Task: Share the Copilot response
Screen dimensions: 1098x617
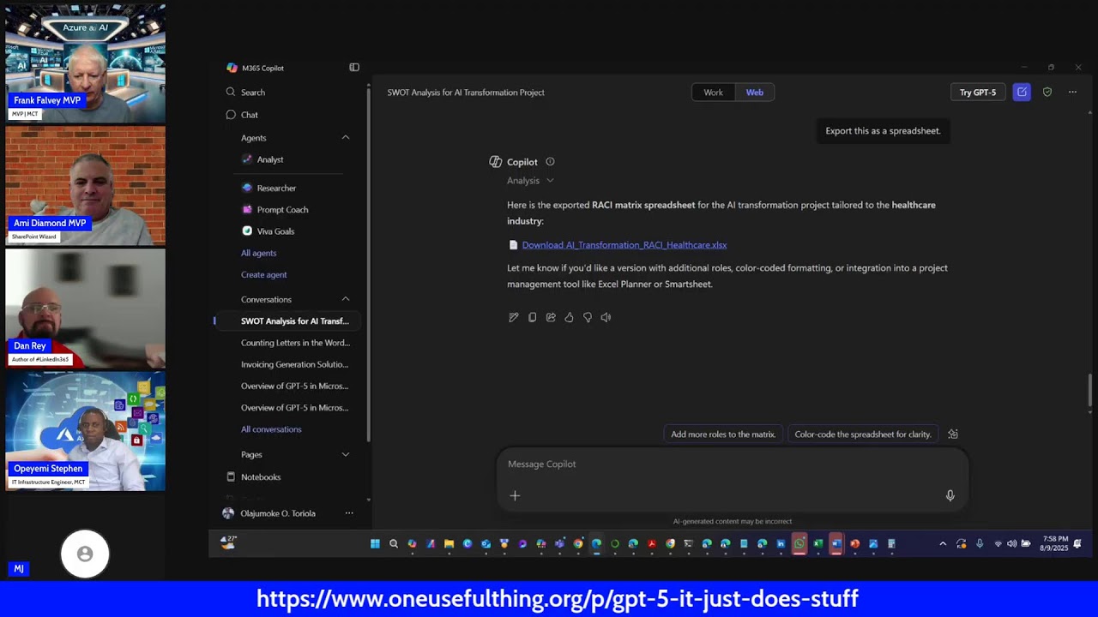Action: tap(551, 317)
